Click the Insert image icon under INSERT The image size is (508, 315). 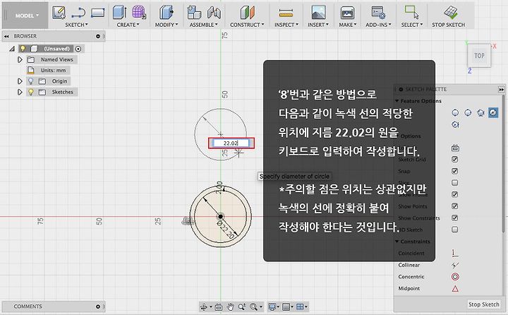[x=318, y=13]
